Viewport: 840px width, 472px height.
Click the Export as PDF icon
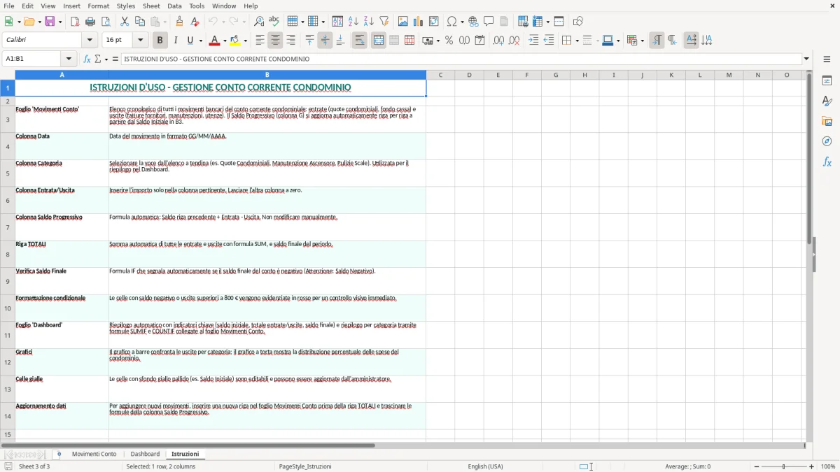(75, 22)
